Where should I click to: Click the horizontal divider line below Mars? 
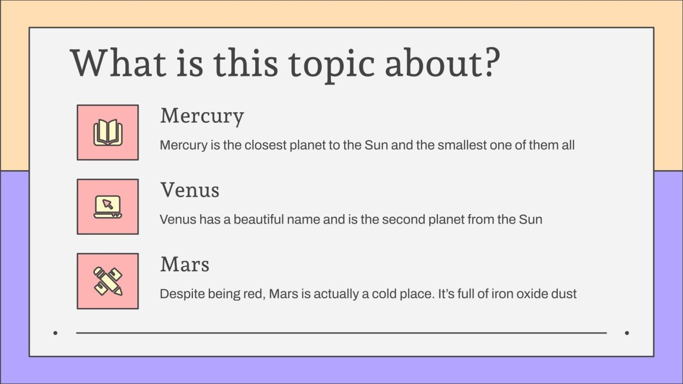(x=341, y=333)
